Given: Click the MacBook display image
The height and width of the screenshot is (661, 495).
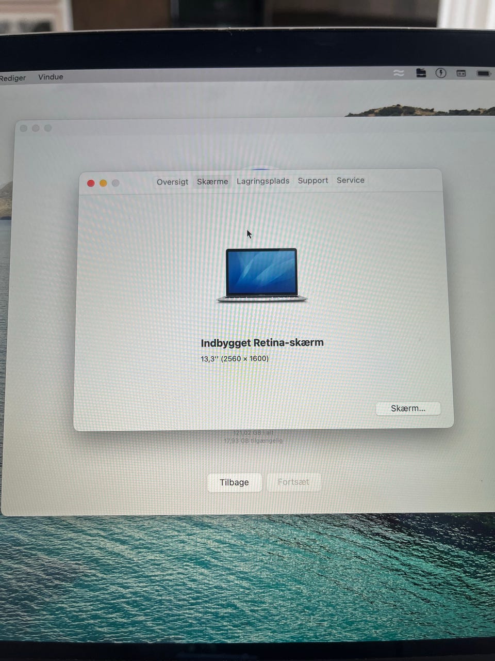Looking at the screenshot, I should coord(262,275).
